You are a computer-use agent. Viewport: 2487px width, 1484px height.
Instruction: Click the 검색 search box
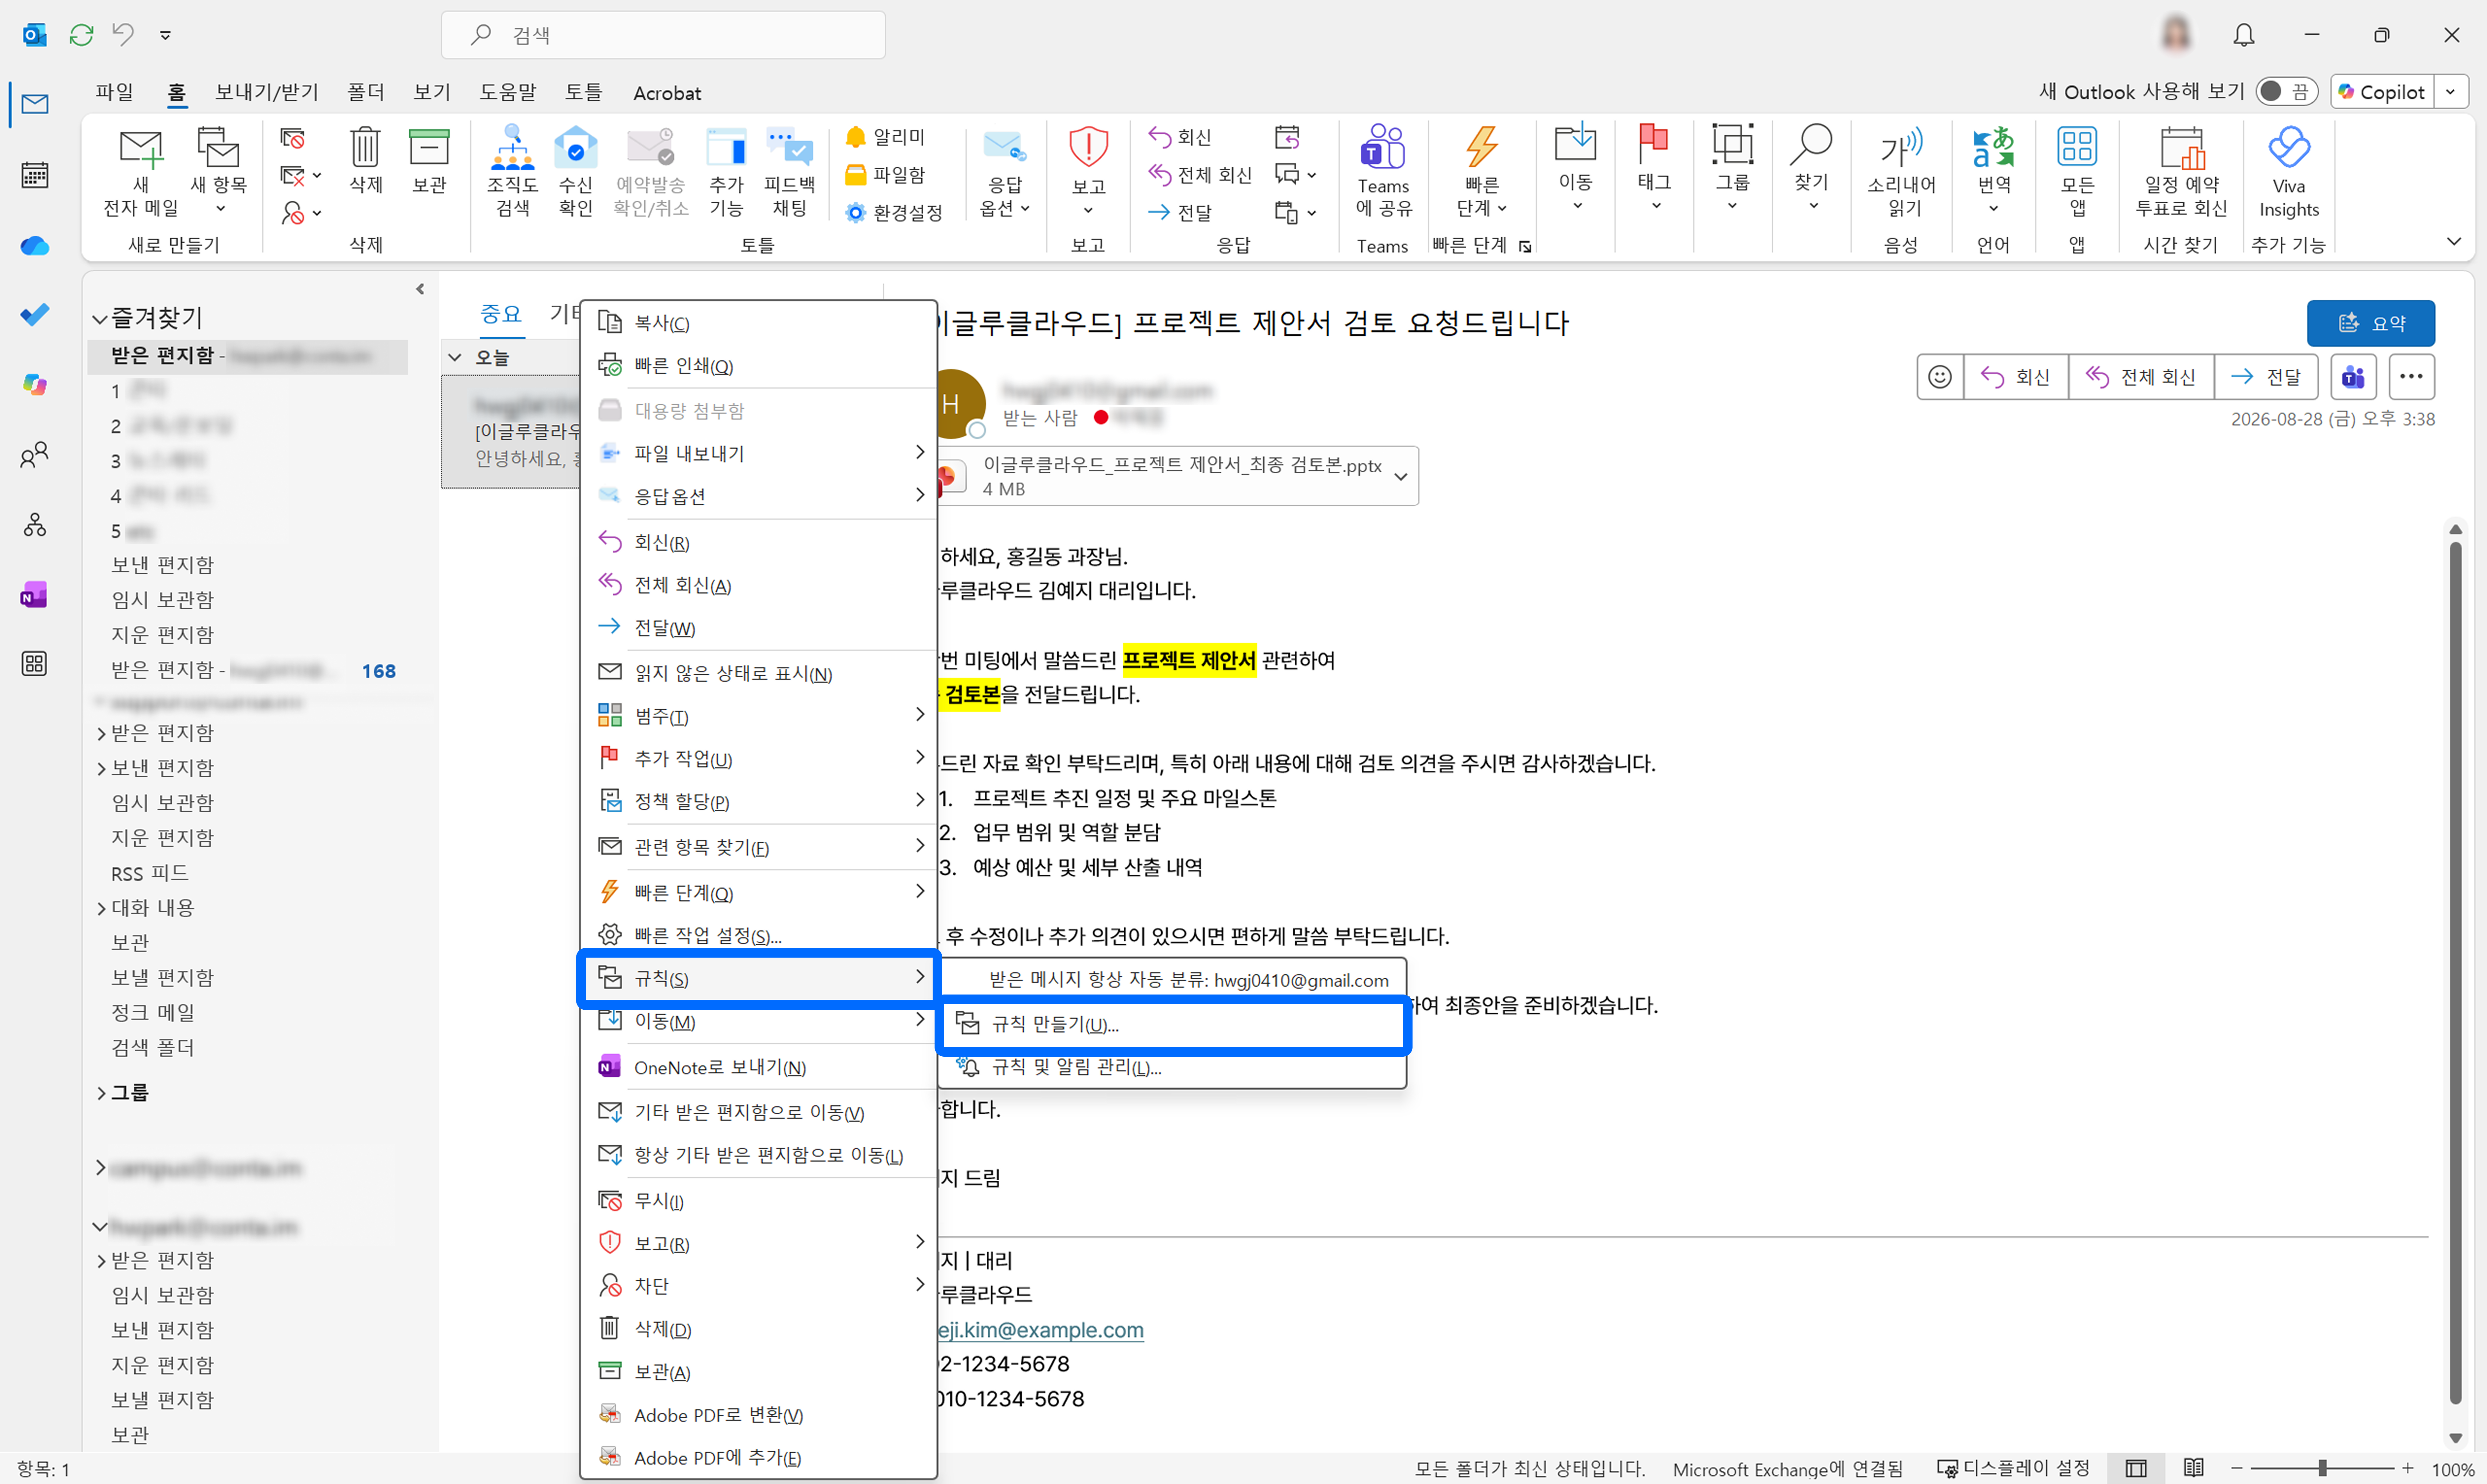[x=663, y=35]
